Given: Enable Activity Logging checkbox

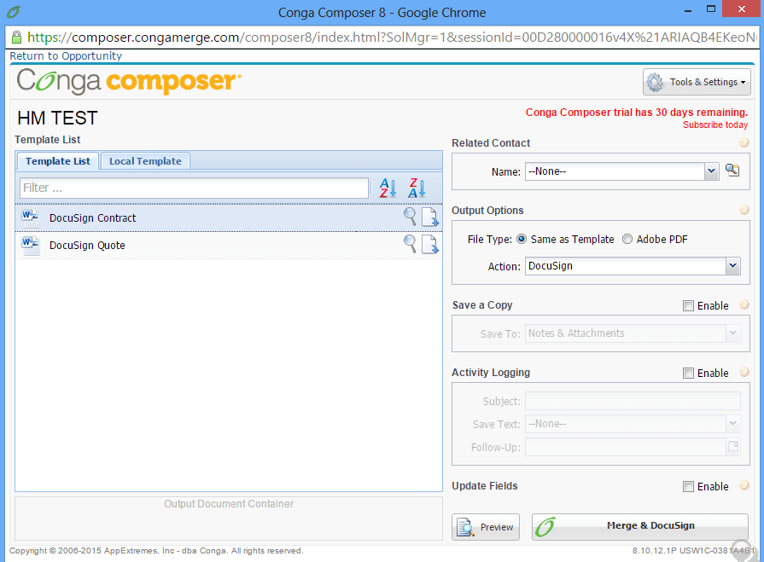Looking at the screenshot, I should pyautogui.click(x=688, y=374).
